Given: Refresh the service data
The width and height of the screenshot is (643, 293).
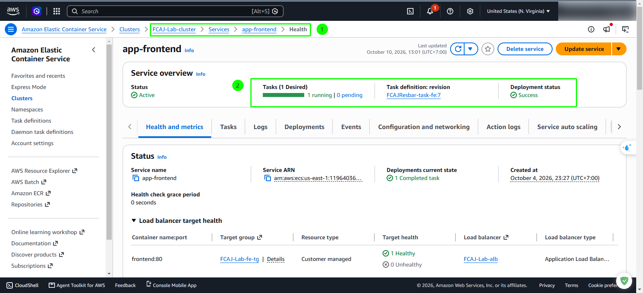Looking at the screenshot, I should (x=458, y=49).
